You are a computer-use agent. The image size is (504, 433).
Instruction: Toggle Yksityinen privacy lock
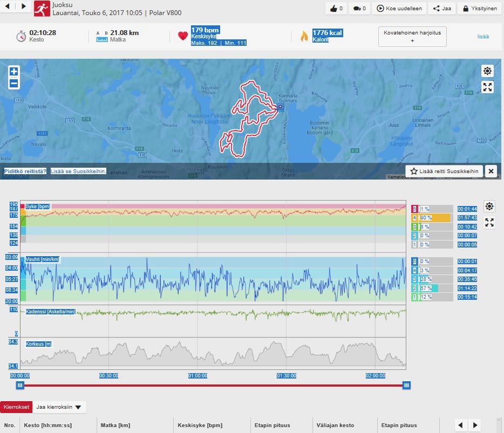tap(479, 8)
